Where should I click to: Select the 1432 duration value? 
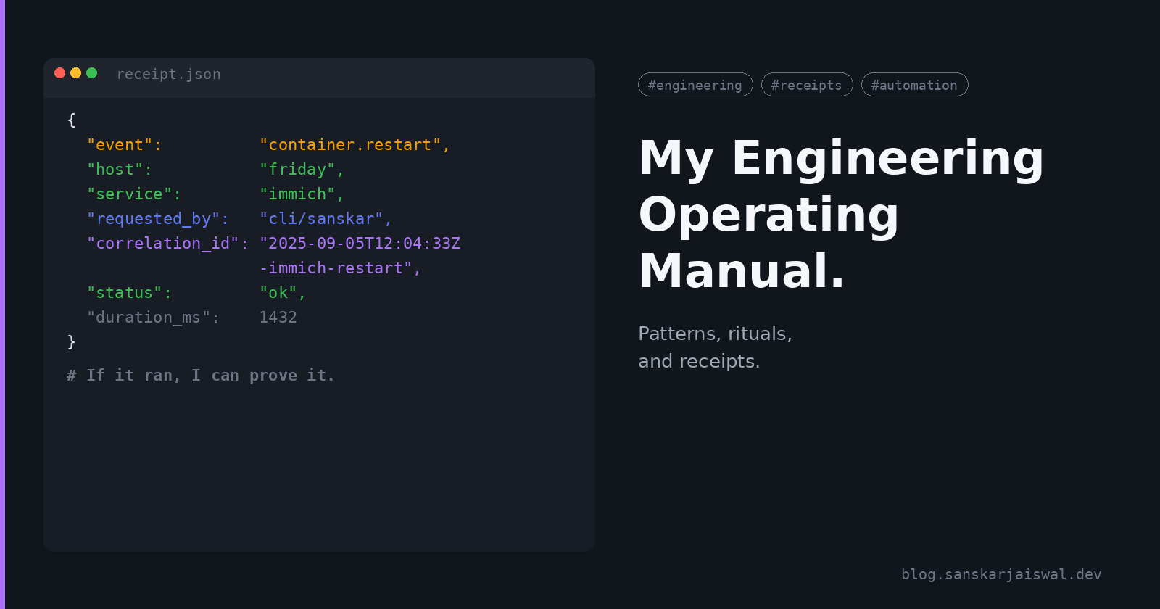(x=278, y=318)
